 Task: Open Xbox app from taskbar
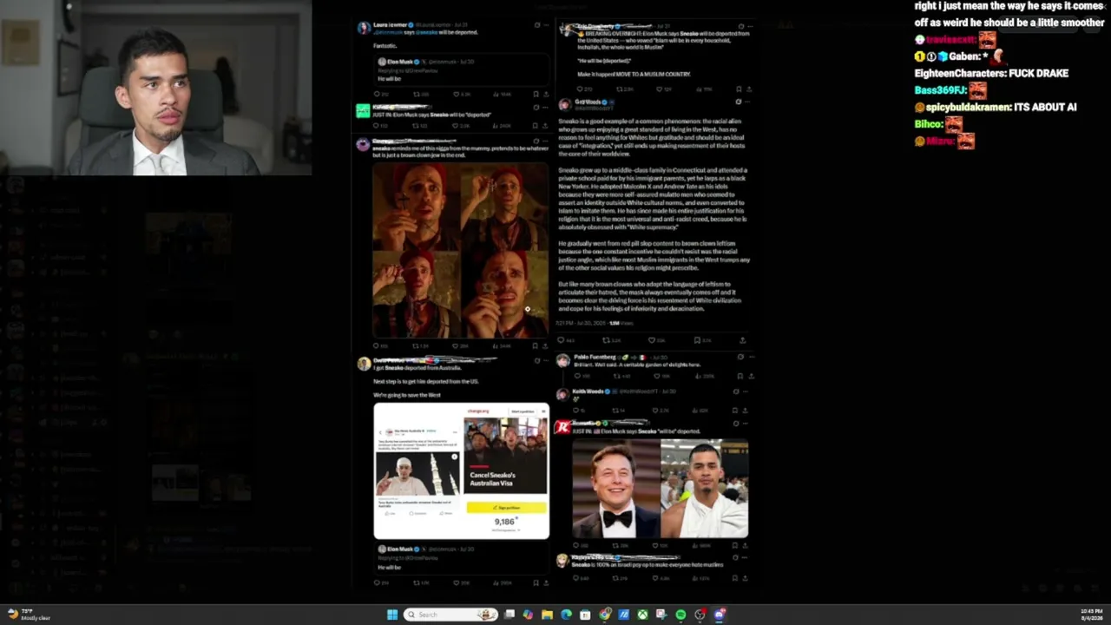[x=642, y=615]
